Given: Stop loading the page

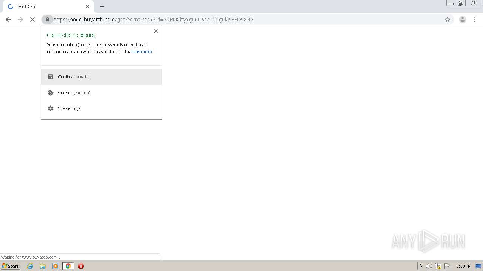Looking at the screenshot, I should tap(32, 20).
